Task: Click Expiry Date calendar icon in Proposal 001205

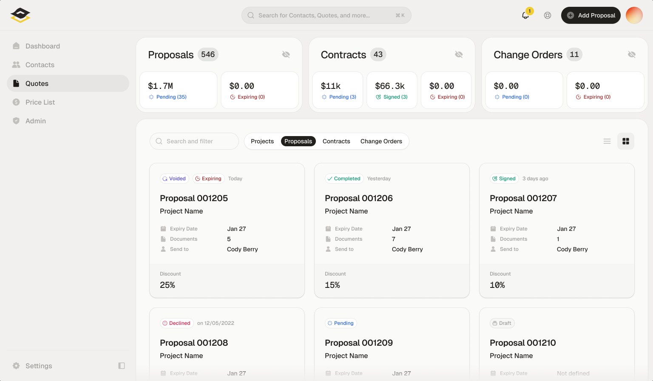Action: (163, 229)
